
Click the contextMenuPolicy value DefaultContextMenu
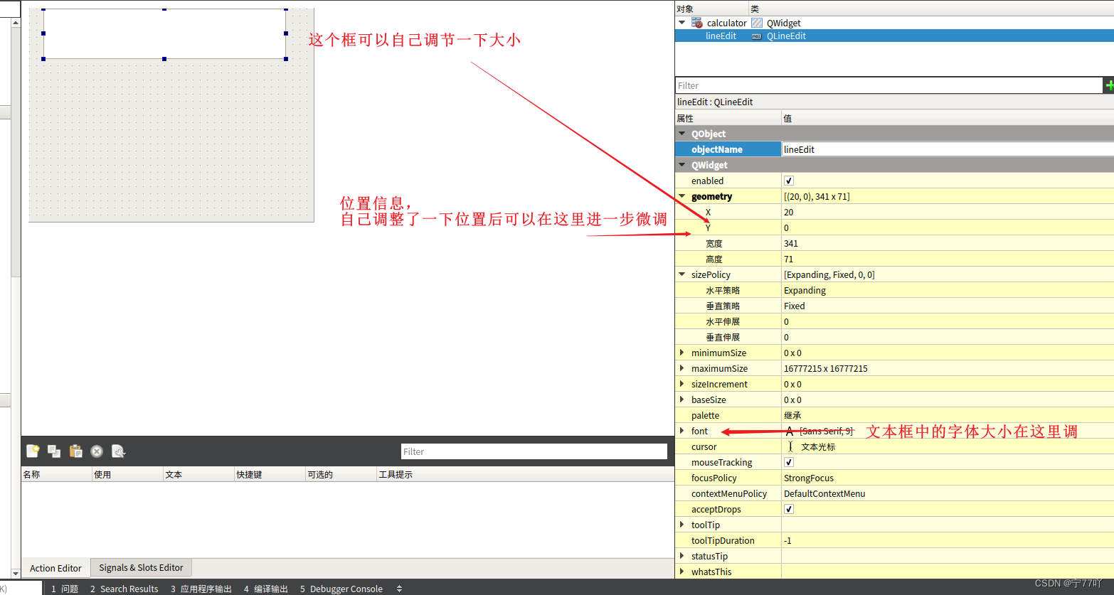(948, 493)
